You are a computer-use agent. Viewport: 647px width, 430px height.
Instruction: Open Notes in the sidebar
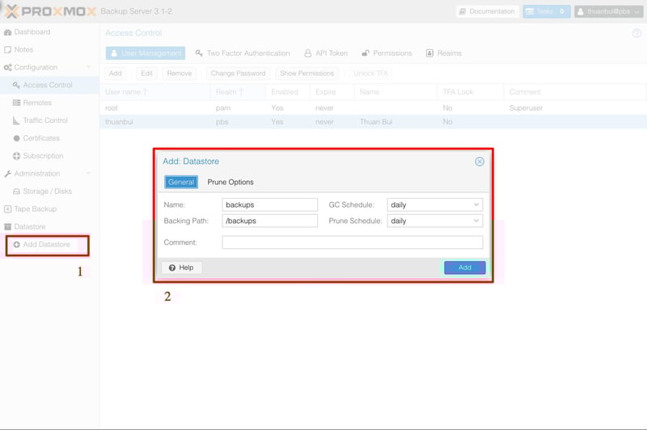tap(24, 50)
